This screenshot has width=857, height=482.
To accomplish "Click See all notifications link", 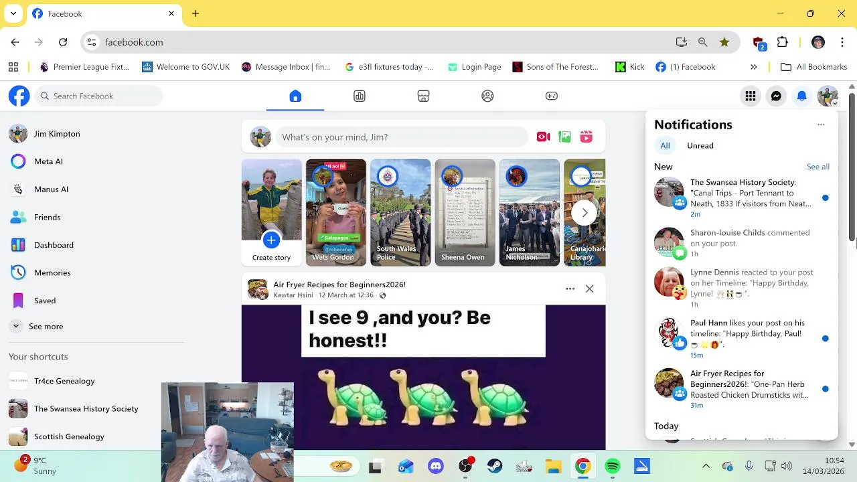I will point(817,167).
